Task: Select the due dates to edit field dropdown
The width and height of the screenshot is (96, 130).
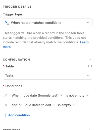Action: [40, 105]
